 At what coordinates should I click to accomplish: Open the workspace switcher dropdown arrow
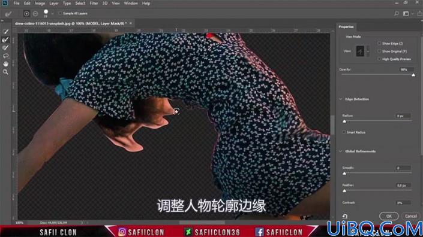click(412, 14)
